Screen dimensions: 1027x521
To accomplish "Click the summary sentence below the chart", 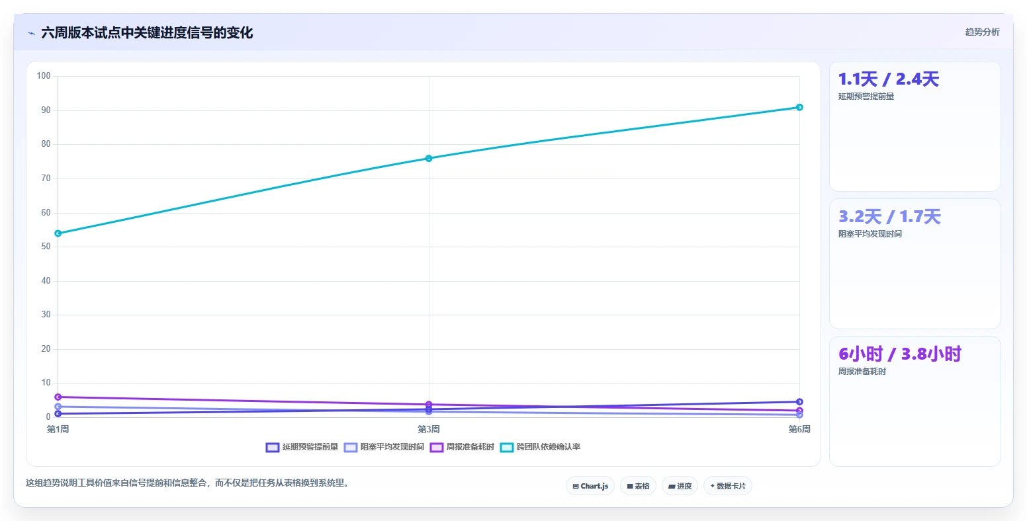I will click(187, 483).
